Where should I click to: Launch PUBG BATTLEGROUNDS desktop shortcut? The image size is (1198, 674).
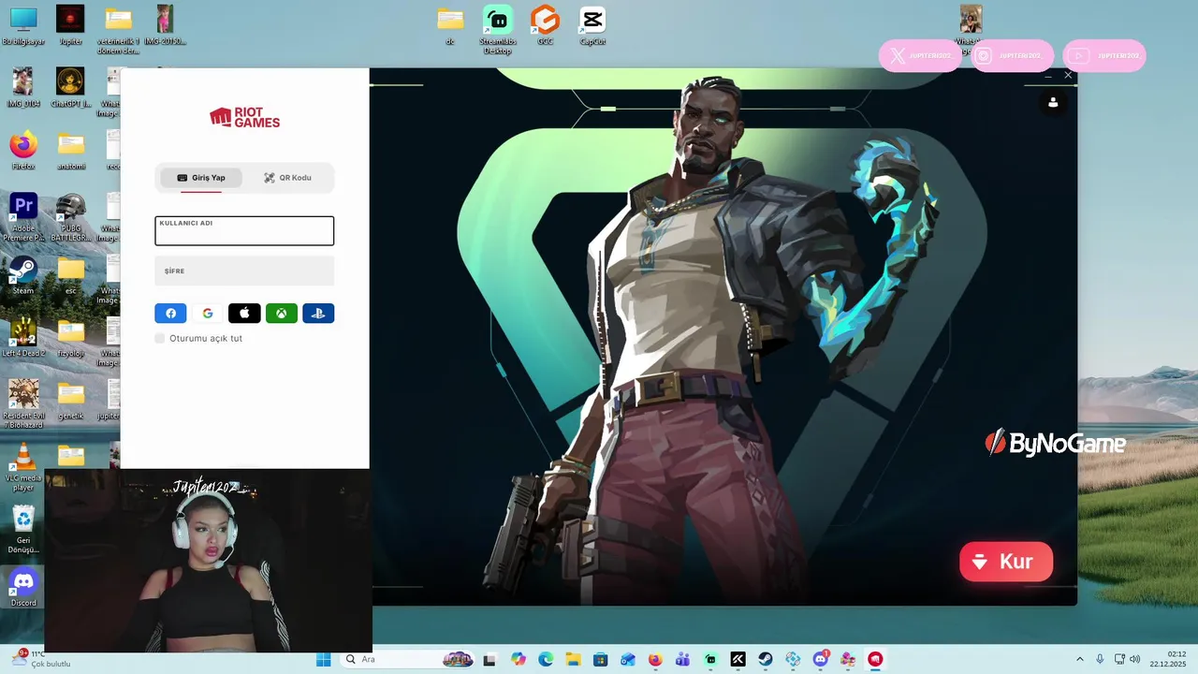(70, 217)
